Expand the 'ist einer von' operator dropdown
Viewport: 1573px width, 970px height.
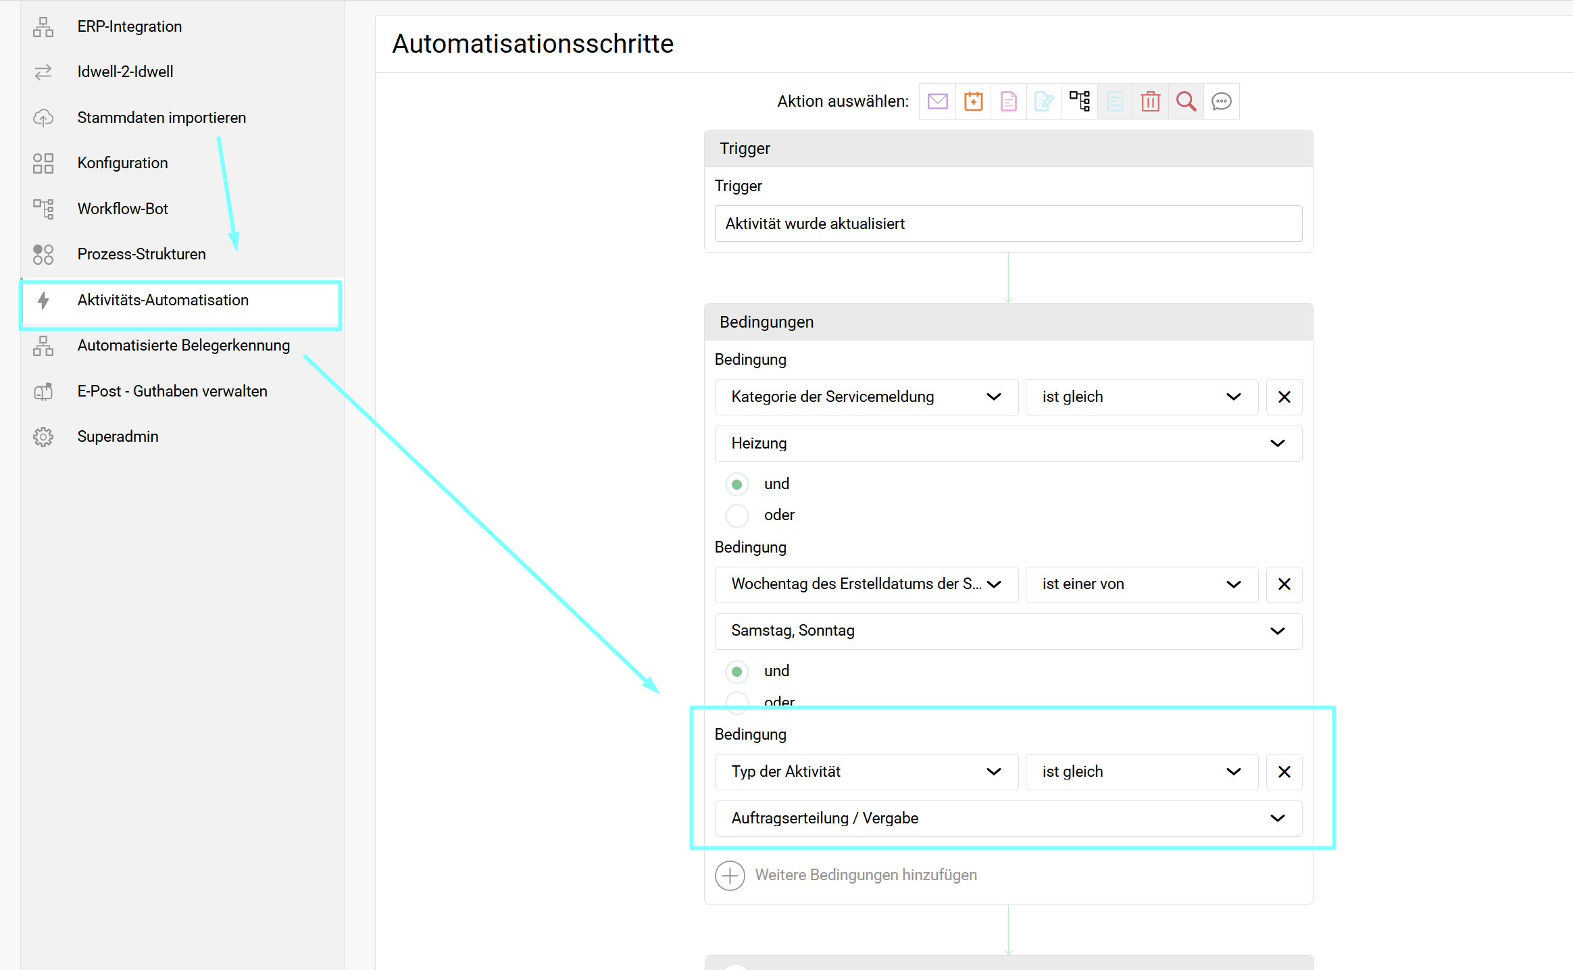click(x=1141, y=584)
